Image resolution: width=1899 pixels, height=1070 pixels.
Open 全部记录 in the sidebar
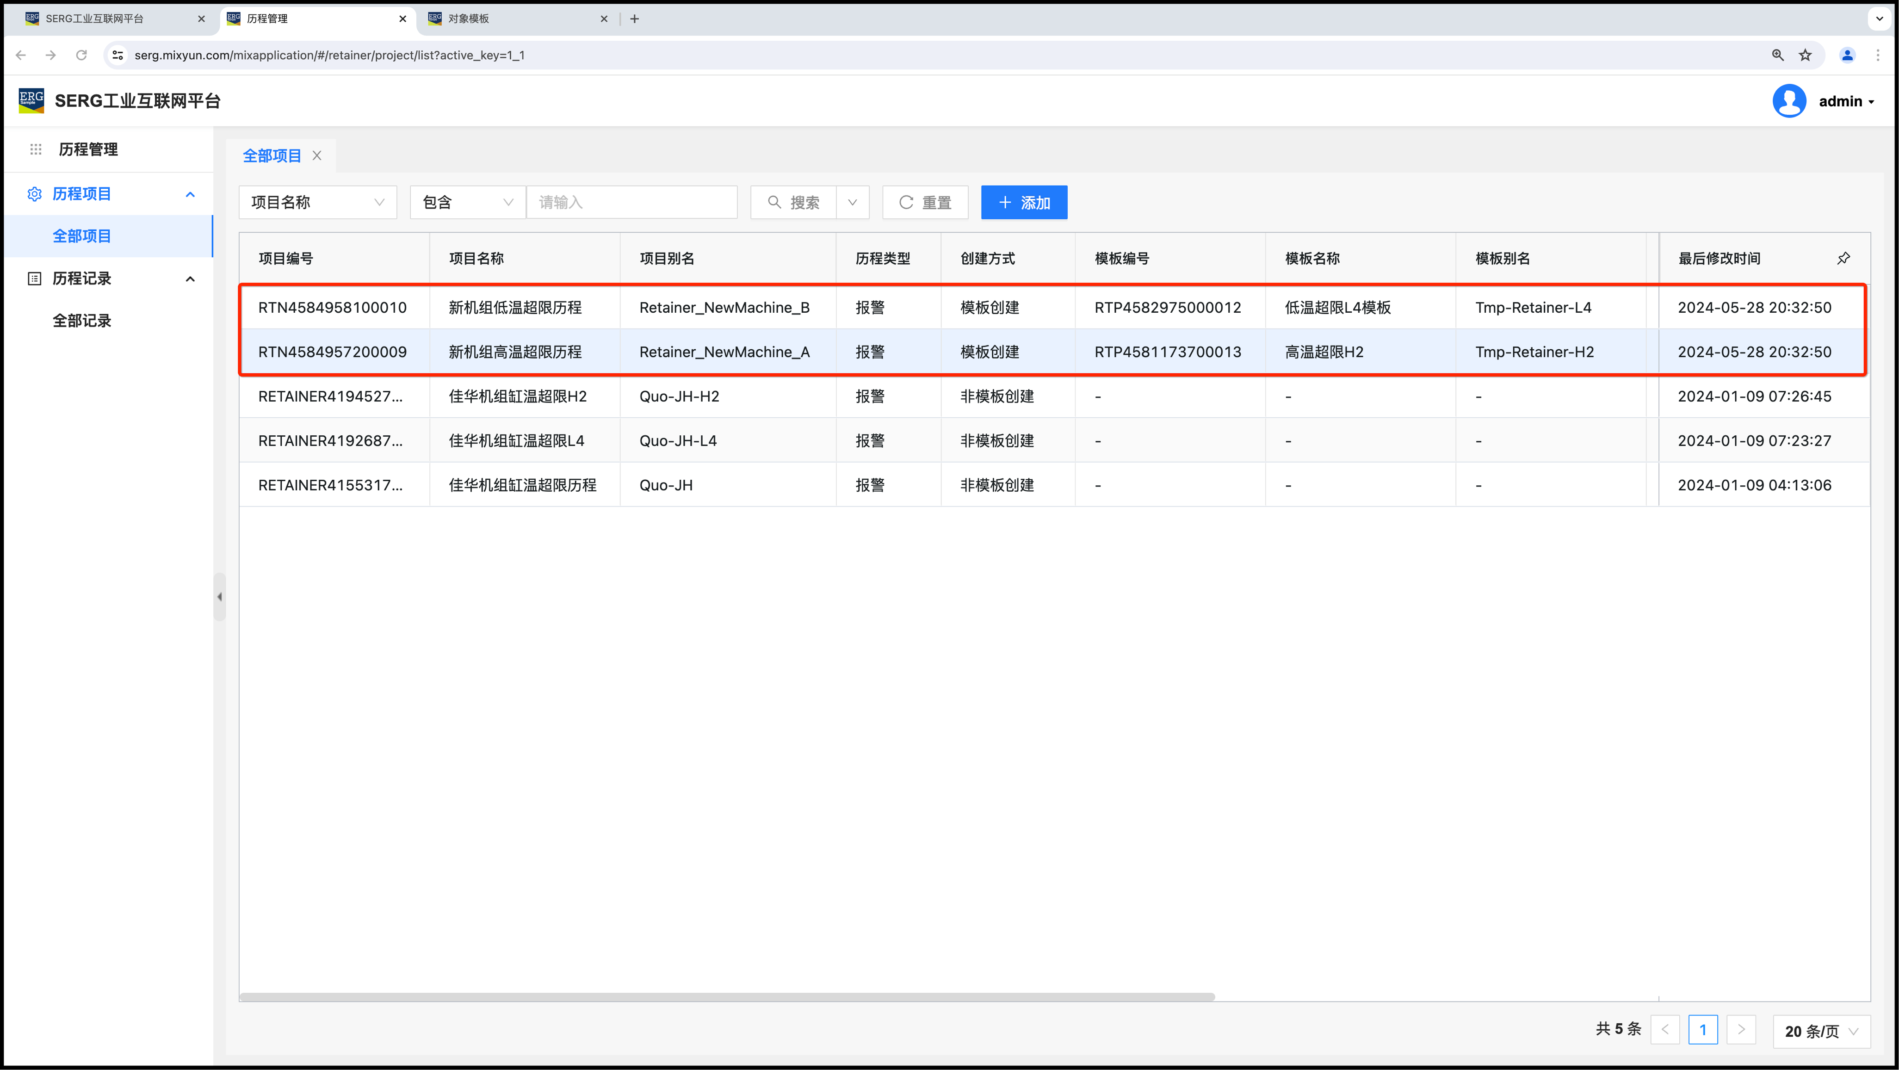click(82, 321)
